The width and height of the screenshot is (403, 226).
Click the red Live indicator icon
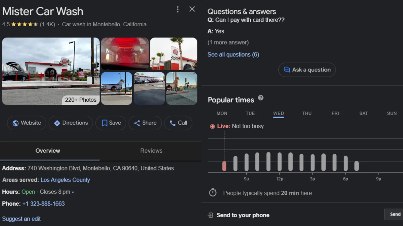pyautogui.click(x=212, y=126)
